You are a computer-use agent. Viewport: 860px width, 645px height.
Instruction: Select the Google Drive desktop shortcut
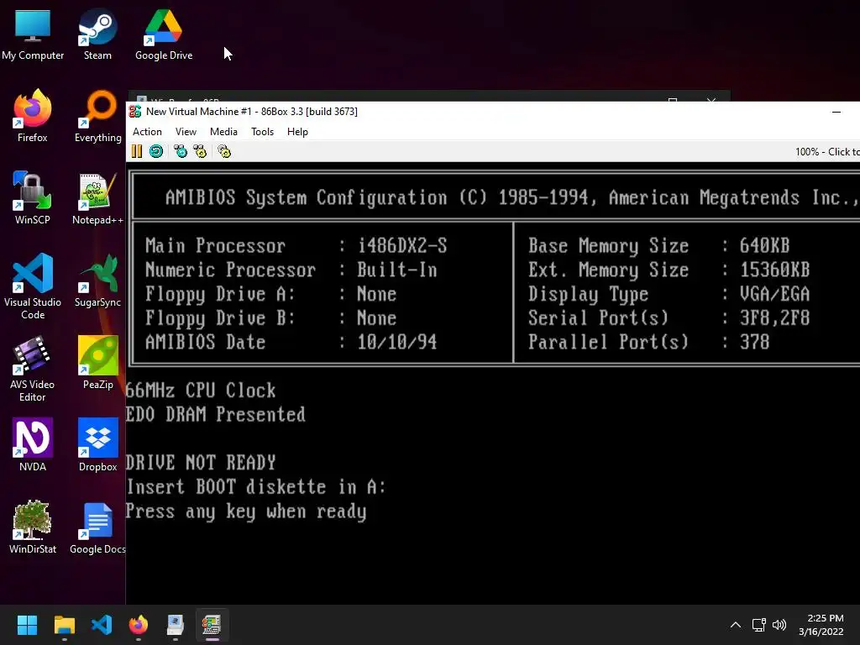[164, 34]
